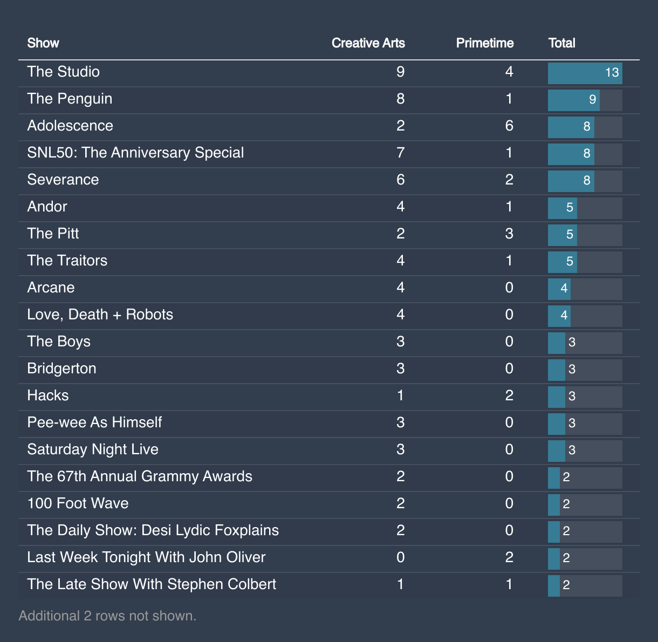This screenshot has height=642, width=658.
Task: Click the Primetime column header
Action: pyautogui.click(x=484, y=43)
